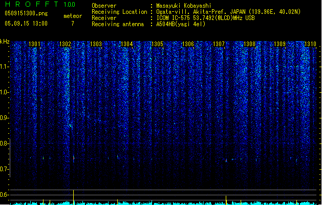The image size is (322, 205).
Task: Click the Ogata-vill. Akita-Pref. JAPAN location text
Action: coord(228,12)
